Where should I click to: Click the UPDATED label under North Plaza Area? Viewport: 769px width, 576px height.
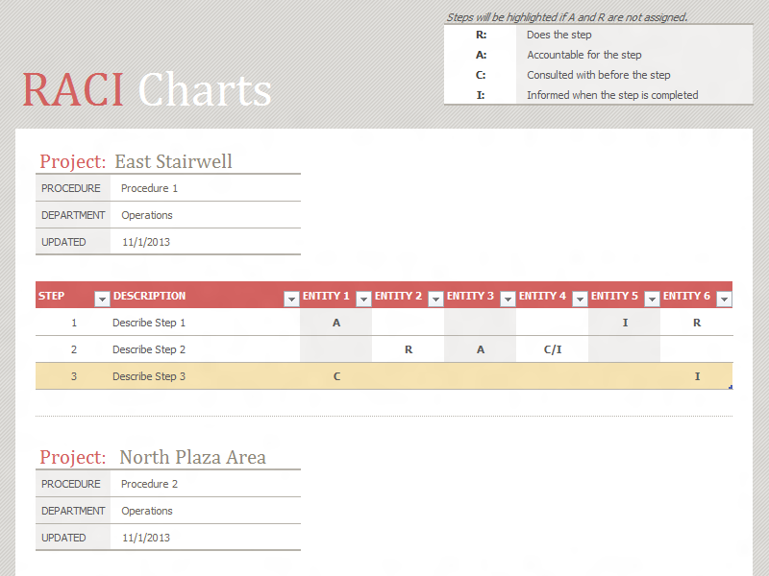coord(63,538)
